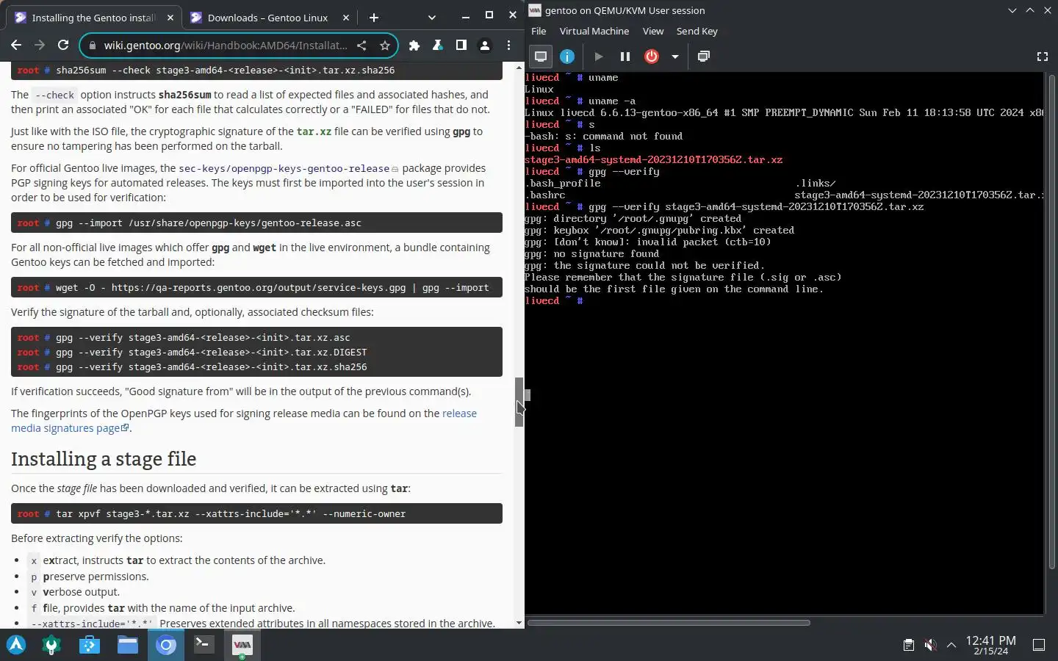
Task: Click the VM console vertical scrollbar
Action: coord(1051,321)
